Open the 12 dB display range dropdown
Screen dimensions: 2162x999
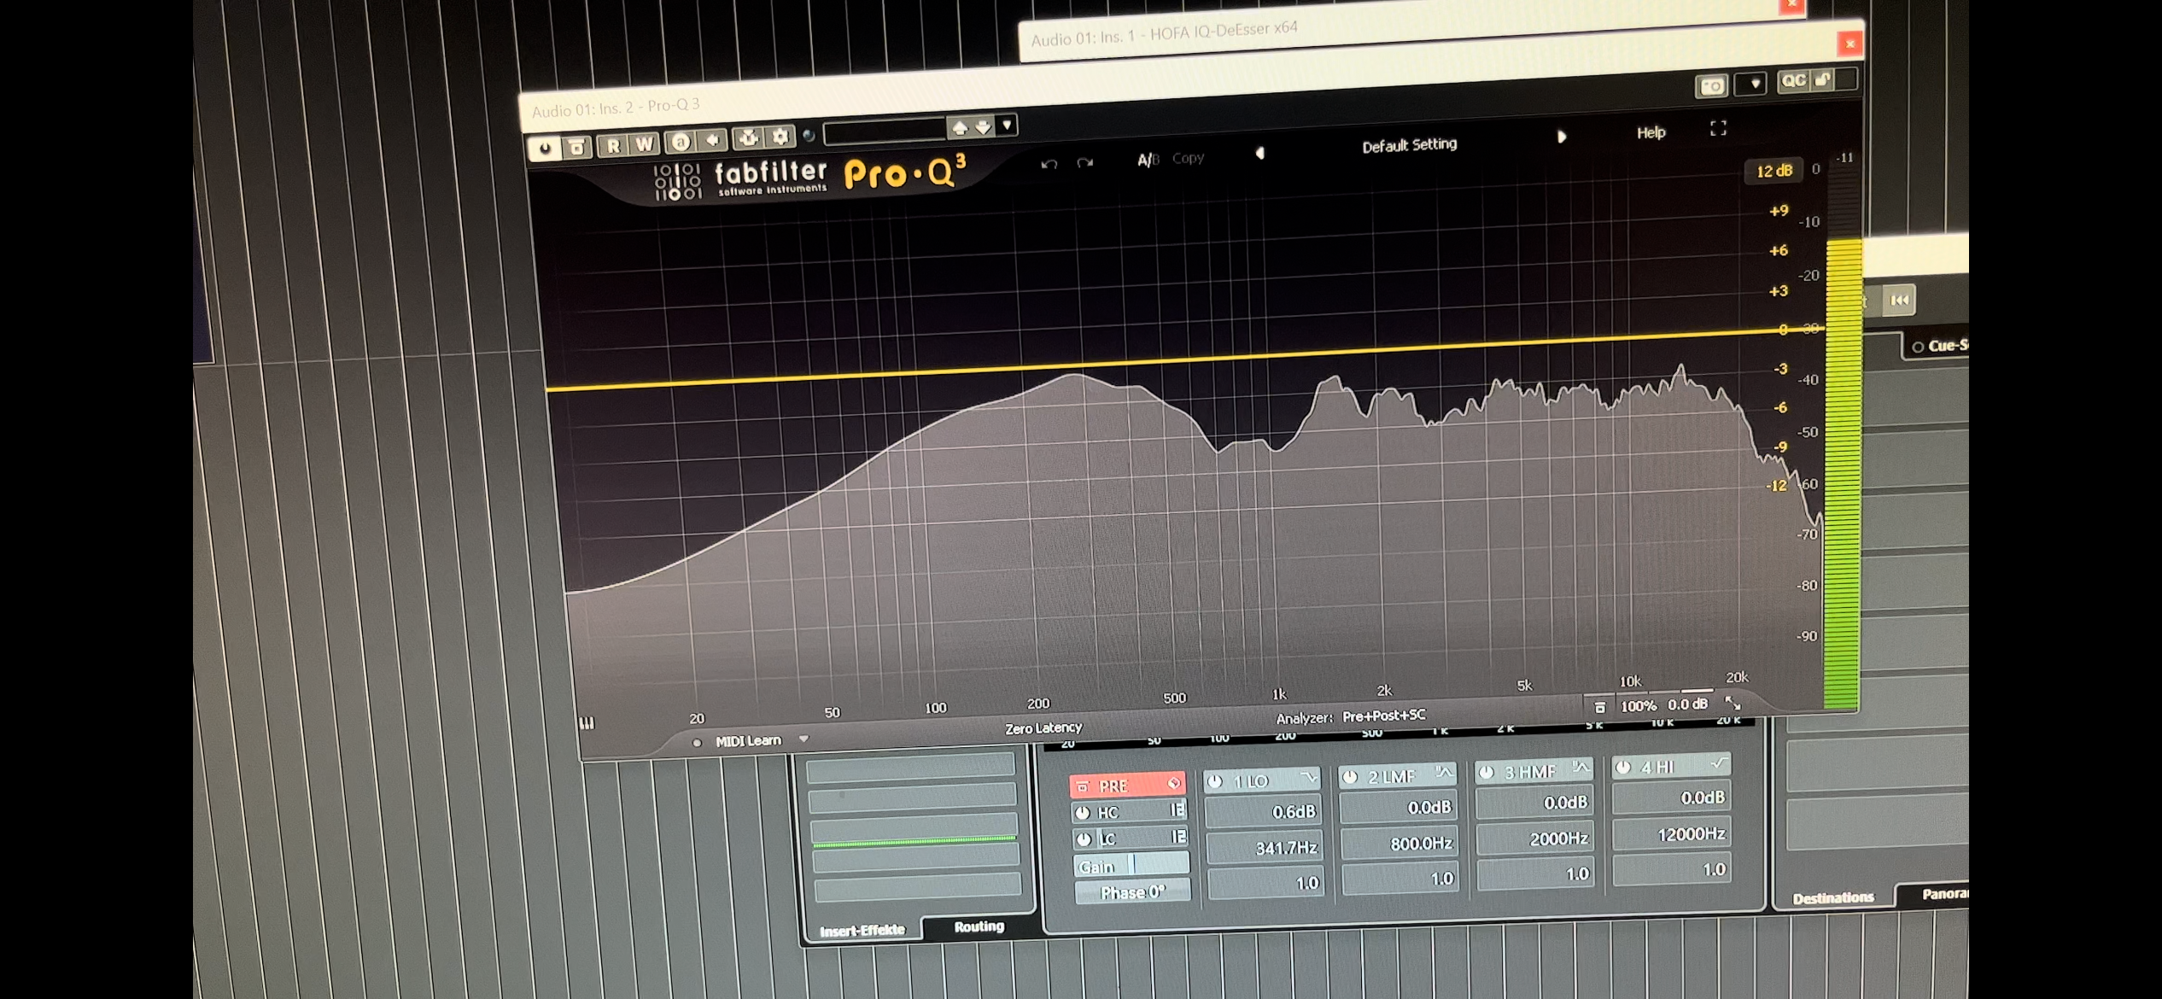click(1773, 171)
